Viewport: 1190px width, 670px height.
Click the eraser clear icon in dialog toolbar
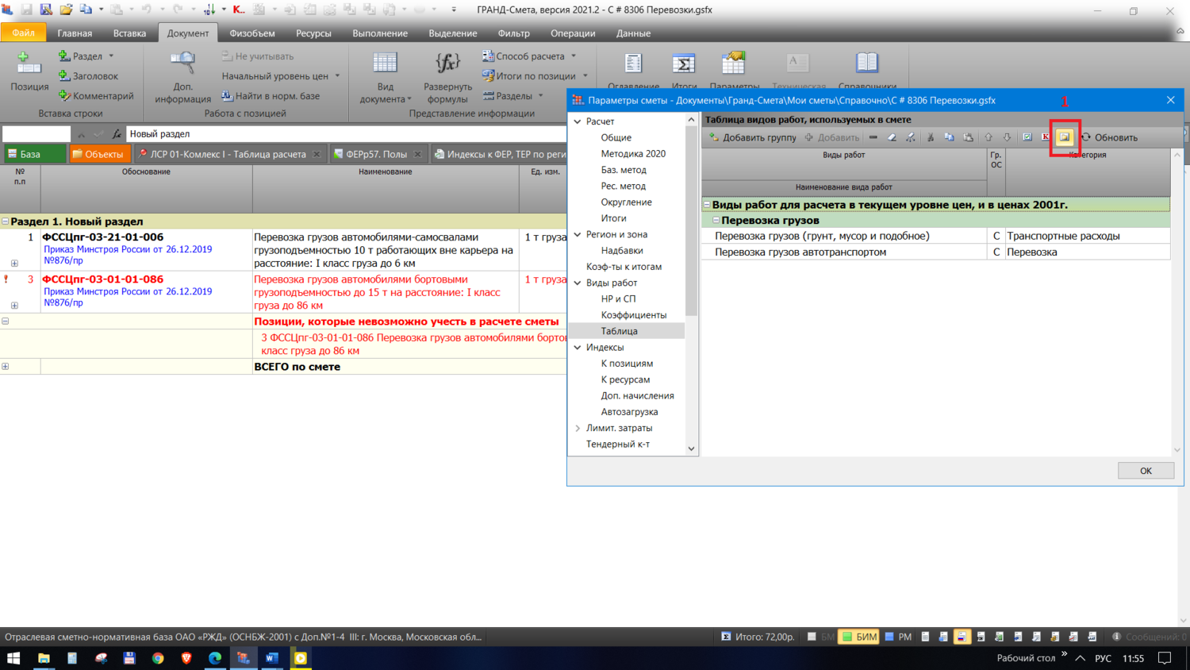tap(892, 137)
